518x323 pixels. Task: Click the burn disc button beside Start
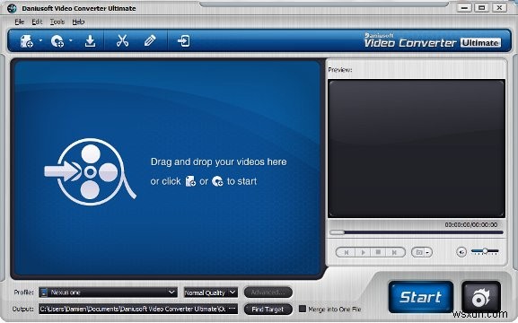pyautogui.click(x=481, y=297)
